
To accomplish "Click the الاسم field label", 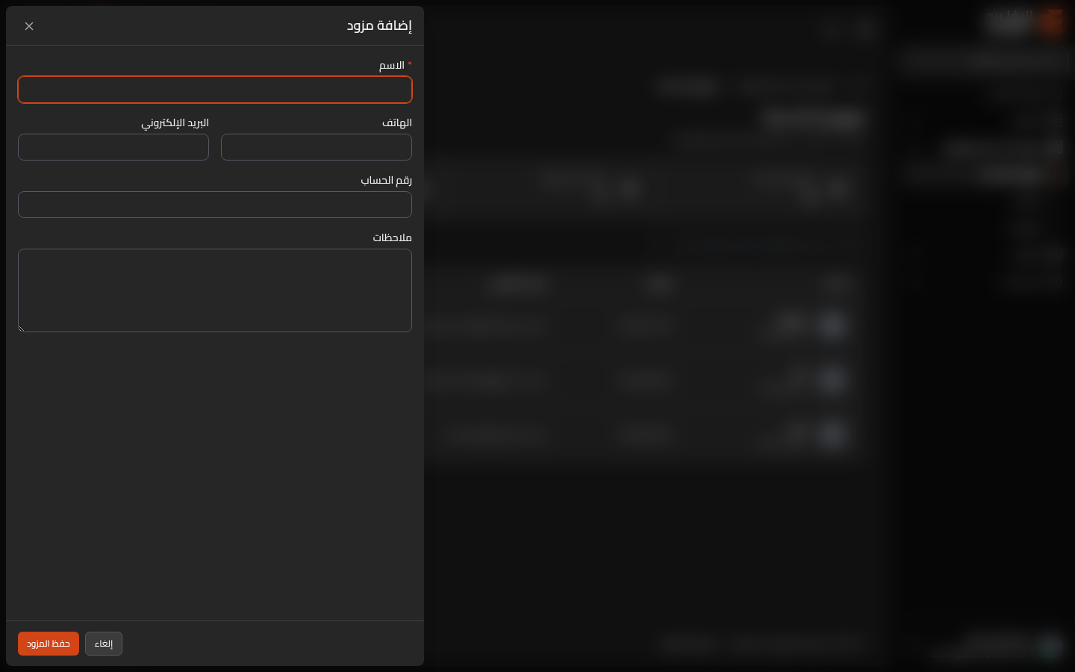I will pyautogui.click(x=392, y=65).
